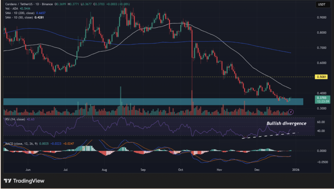Select the Bullish divergence text annotation
This screenshot has height=189, width=334.
286,124
